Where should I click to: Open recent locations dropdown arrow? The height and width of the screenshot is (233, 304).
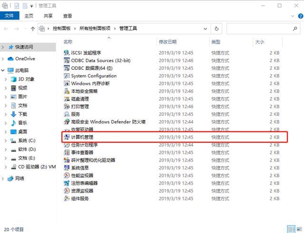pyautogui.click(x=25, y=29)
